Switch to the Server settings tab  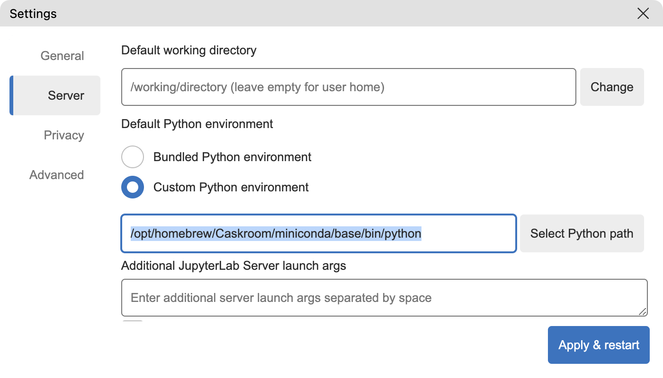point(66,95)
